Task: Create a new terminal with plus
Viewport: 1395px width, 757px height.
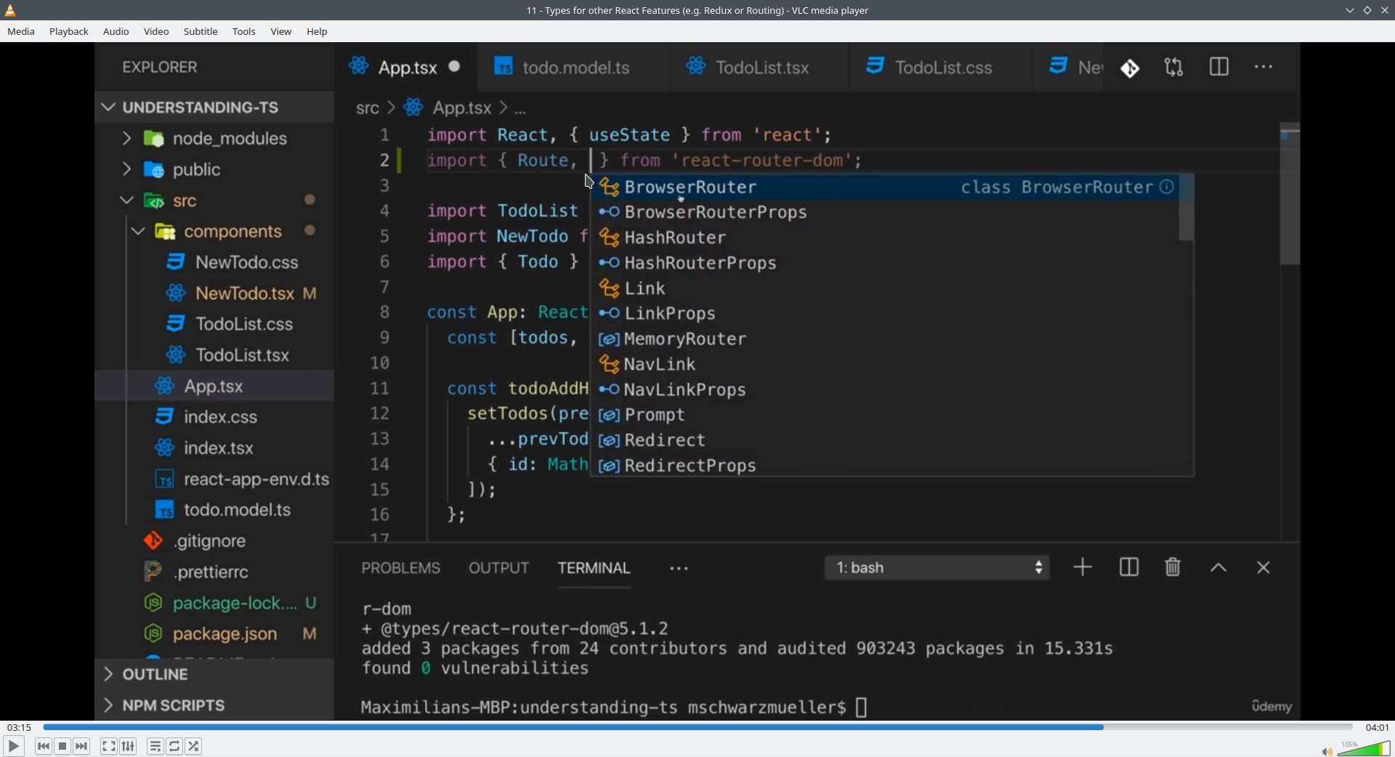Action: [x=1083, y=567]
